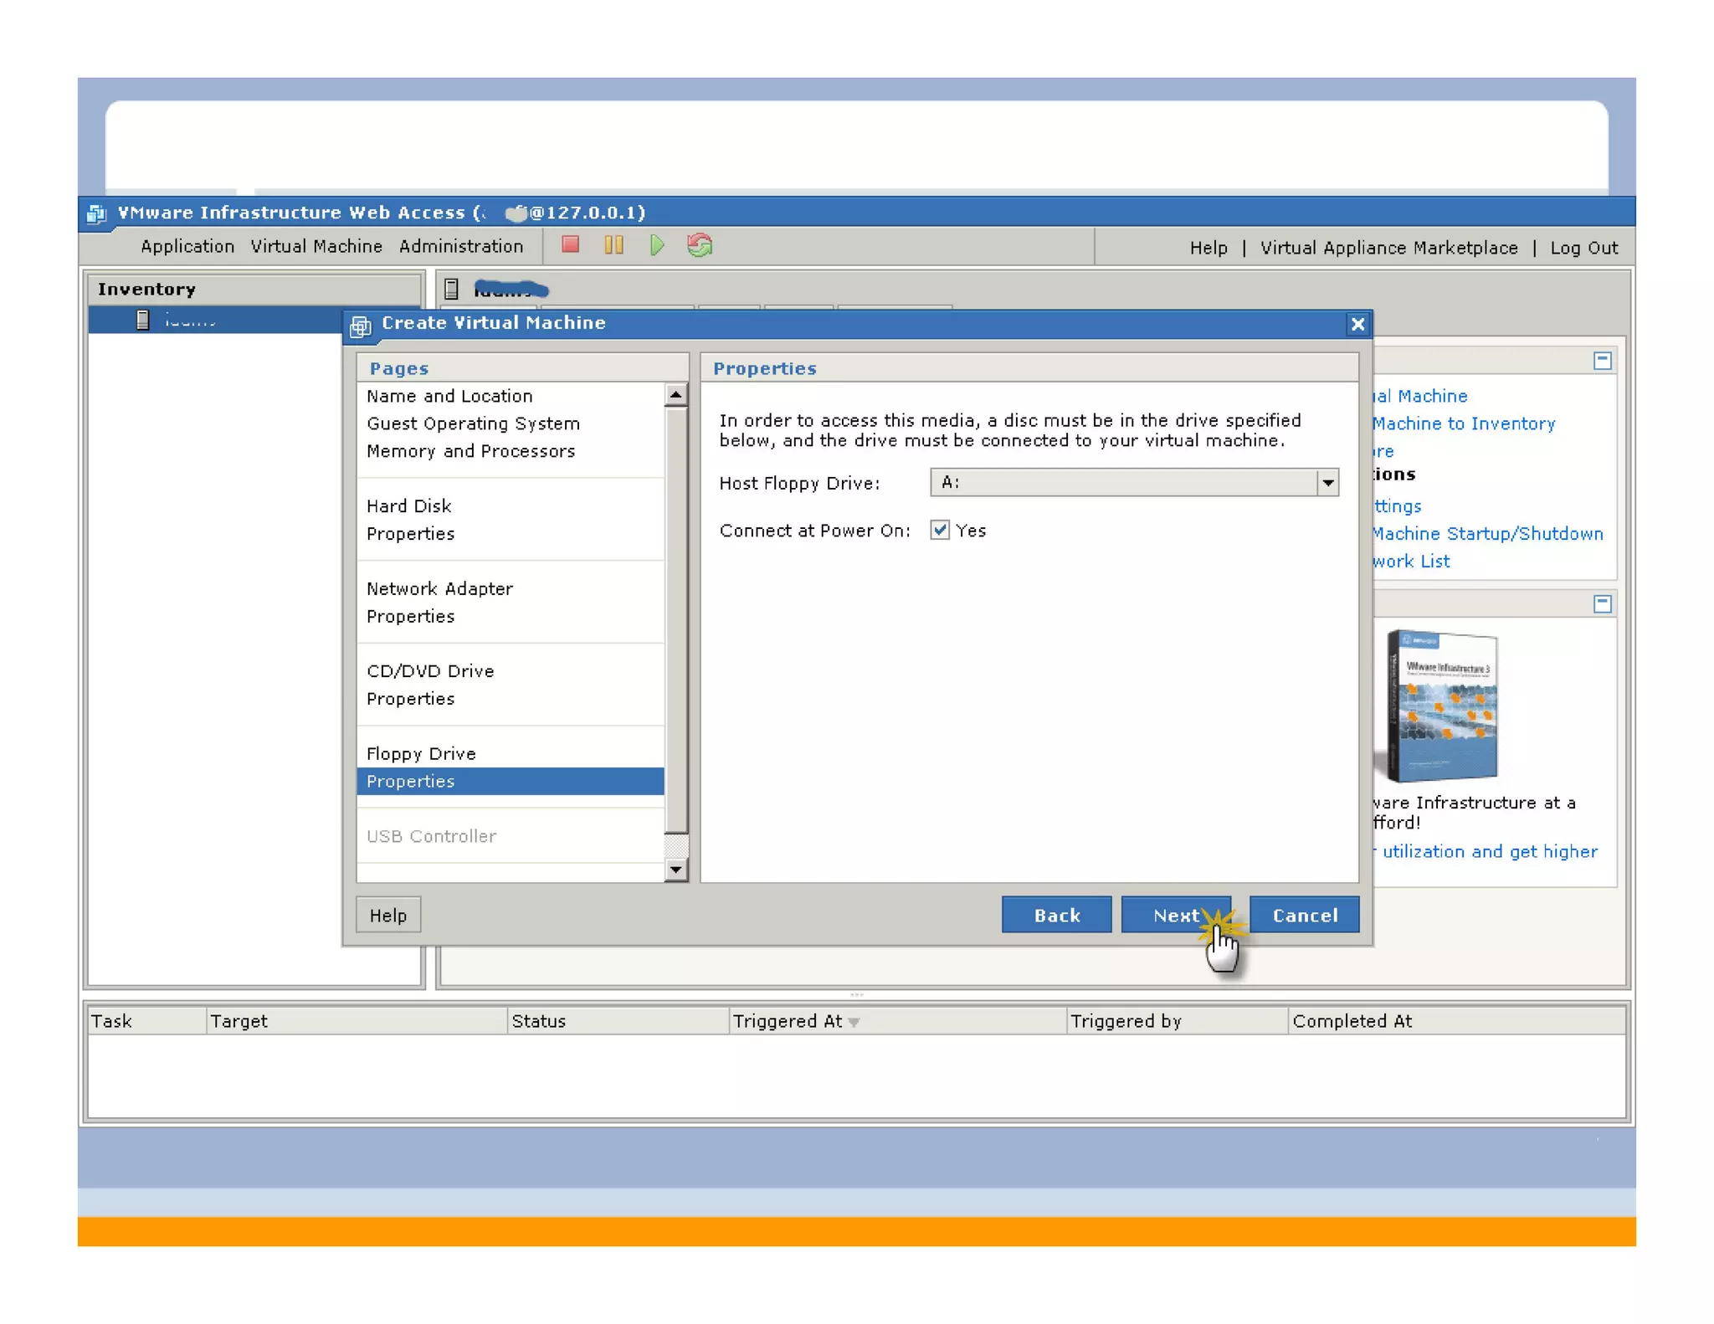Click the Create Virtual Machine dialog icon
The image size is (1714, 1324).
coord(361,325)
